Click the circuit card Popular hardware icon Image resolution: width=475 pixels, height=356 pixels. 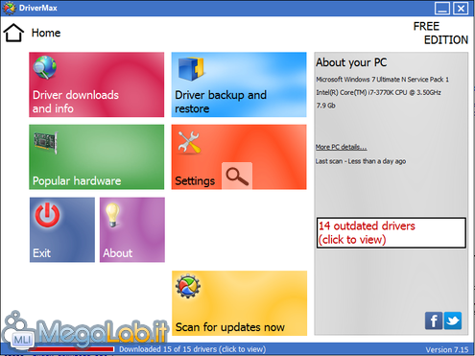(46, 143)
